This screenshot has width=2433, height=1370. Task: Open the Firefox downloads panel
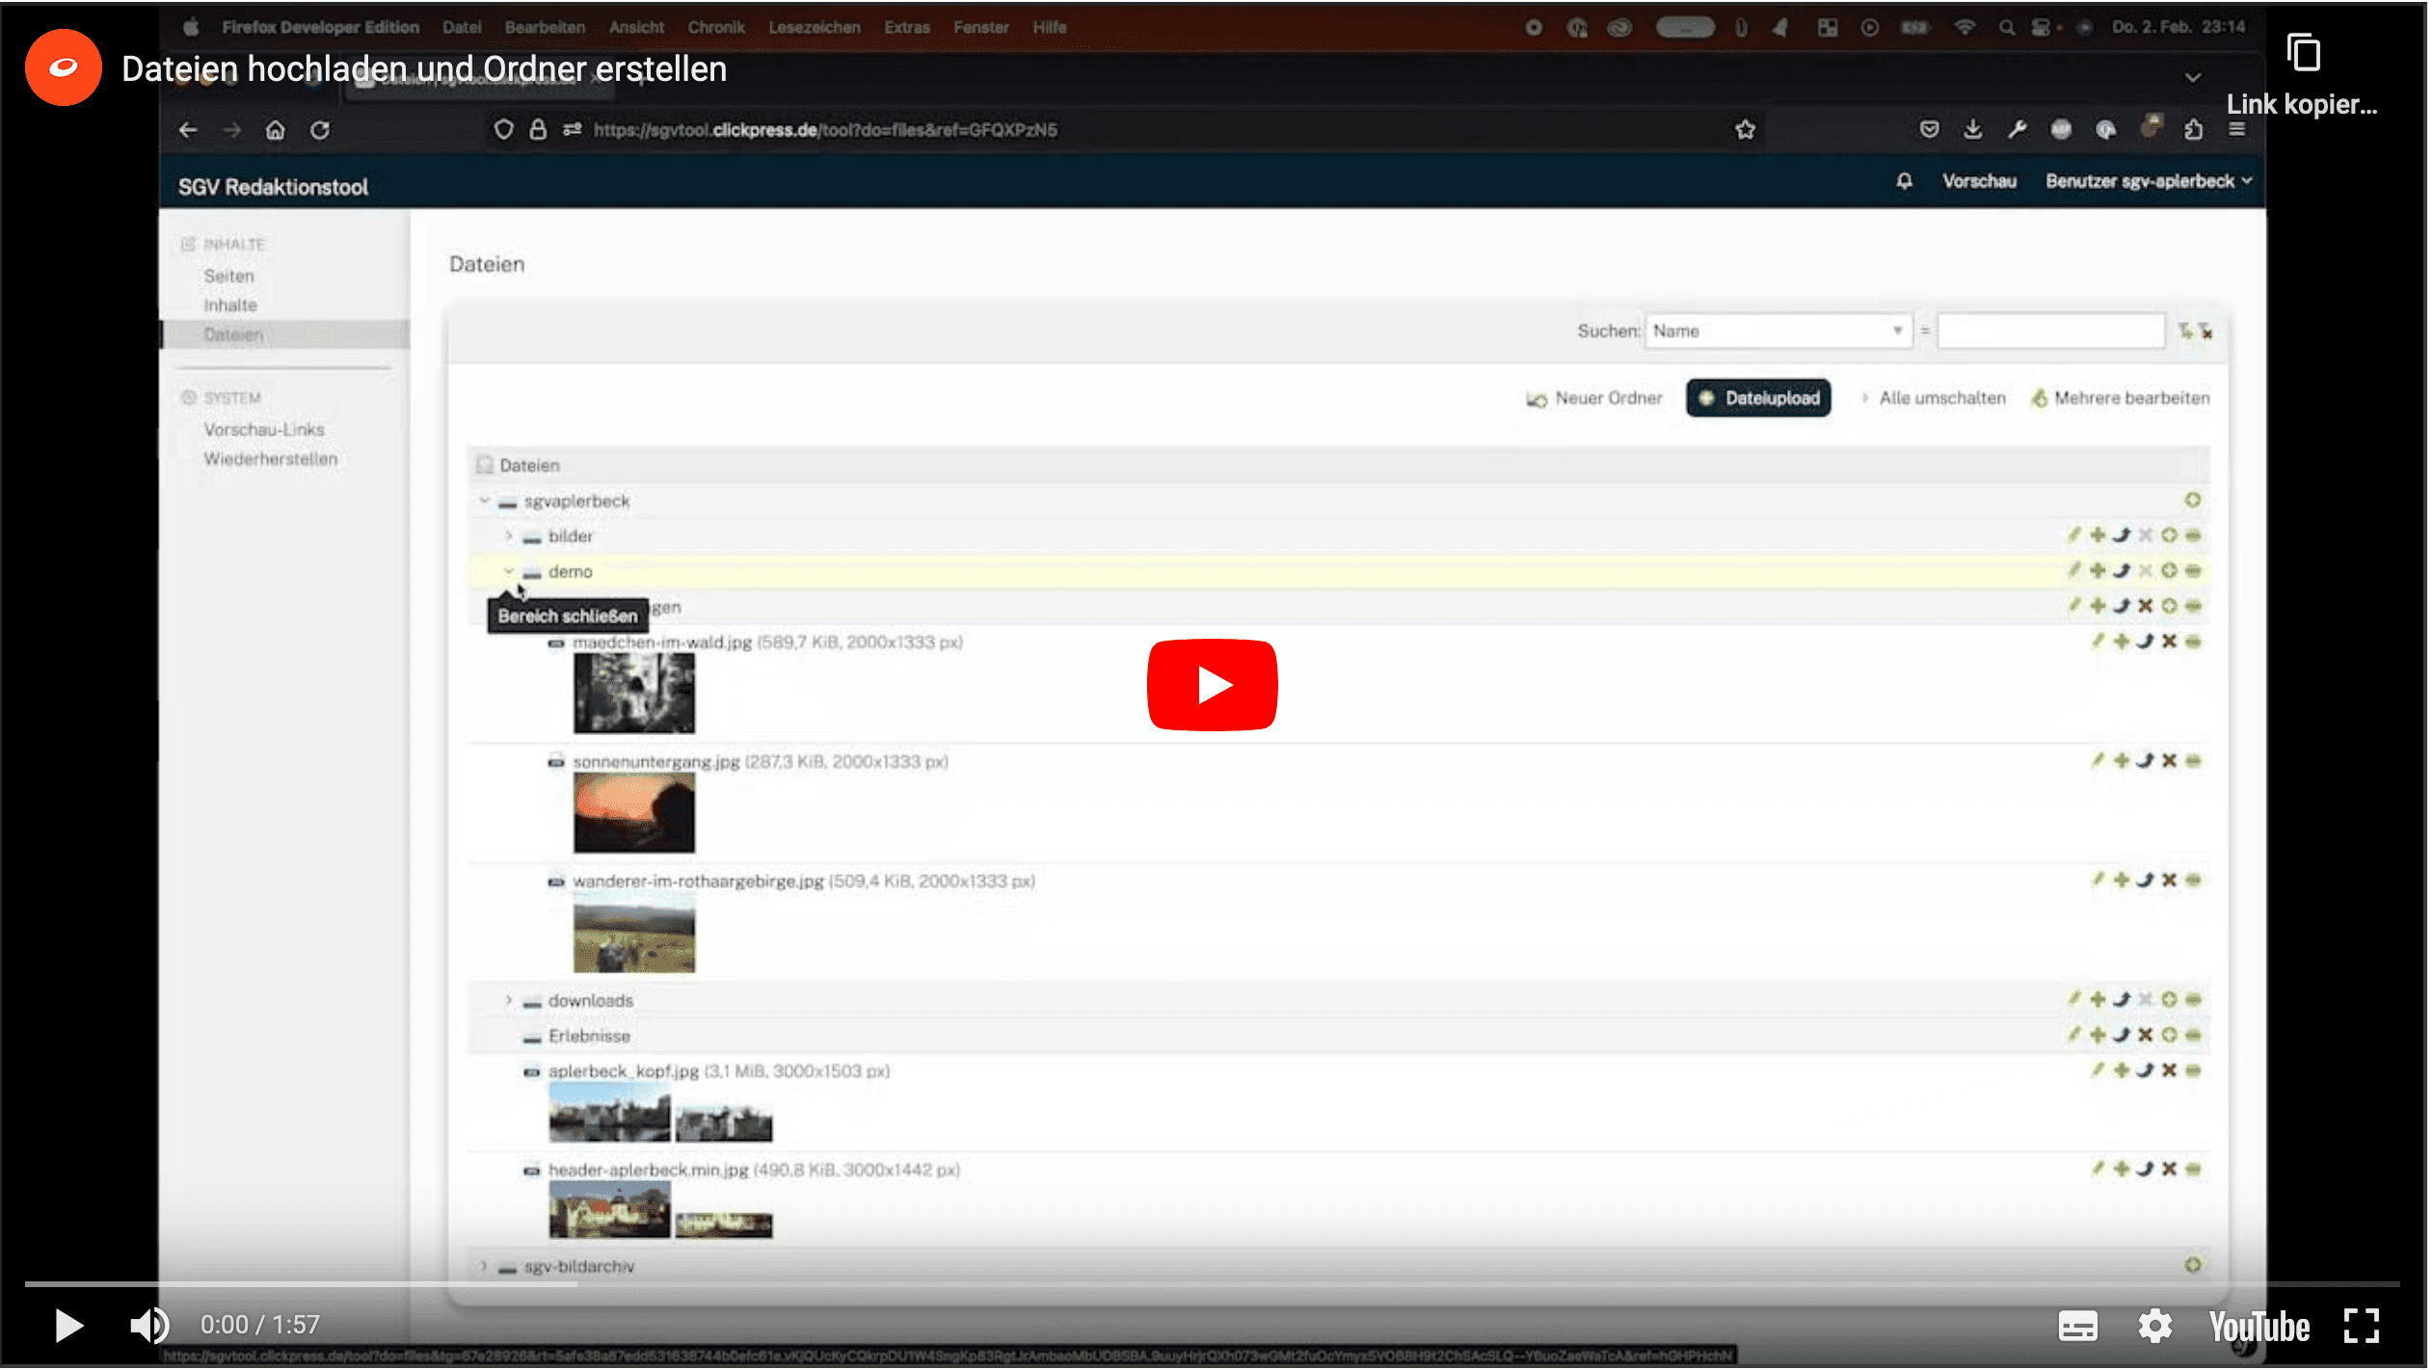1973,130
